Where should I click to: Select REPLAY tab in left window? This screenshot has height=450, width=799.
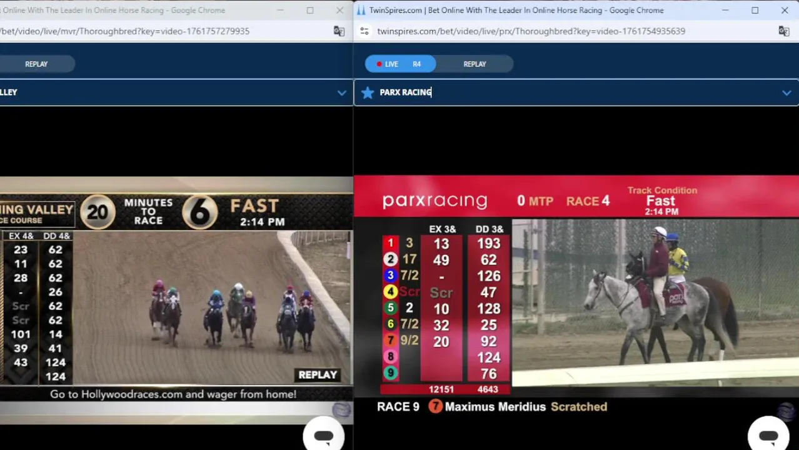tap(36, 64)
